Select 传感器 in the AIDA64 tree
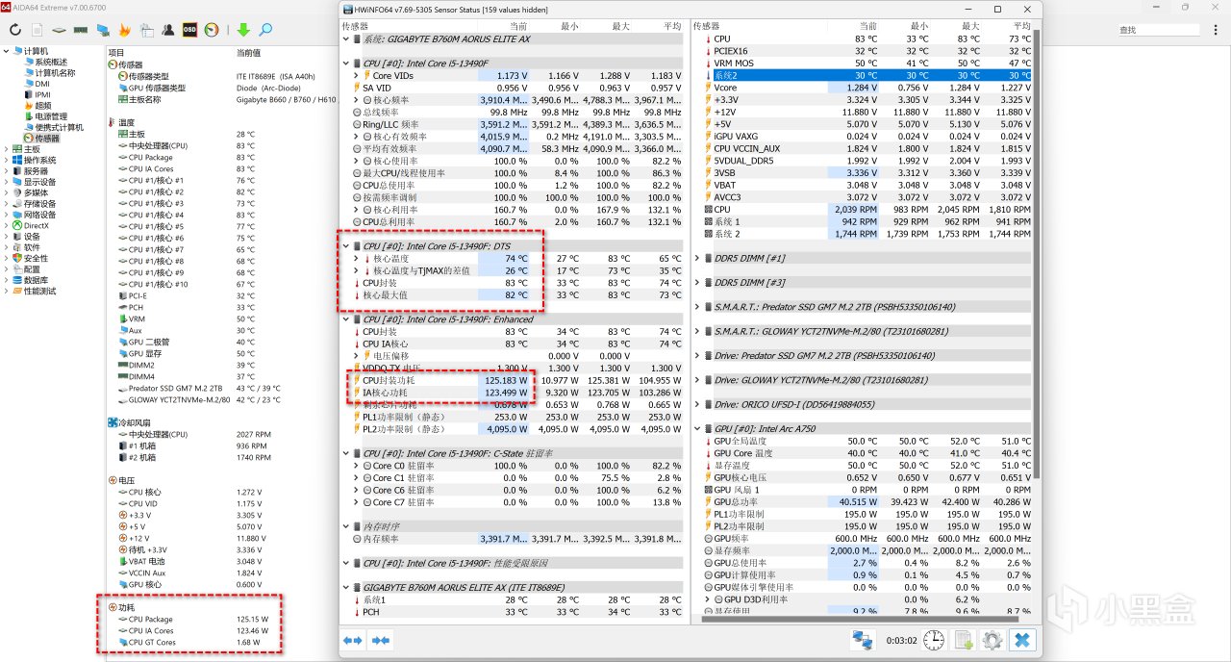The height and width of the screenshot is (662, 1231). coord(40,139)
